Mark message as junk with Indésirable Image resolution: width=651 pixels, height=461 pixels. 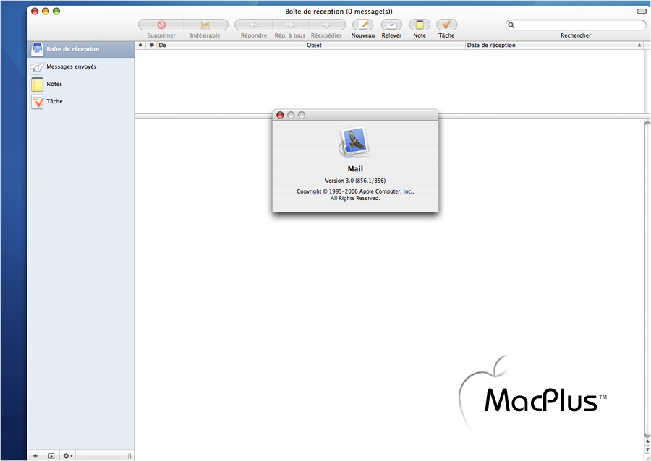[x=205, y=25]
